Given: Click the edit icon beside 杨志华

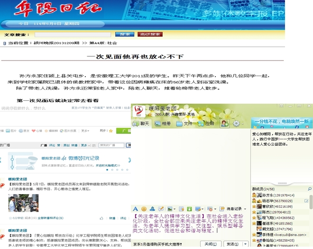Looking at the screenshot, I should click(x=306, y=201).
